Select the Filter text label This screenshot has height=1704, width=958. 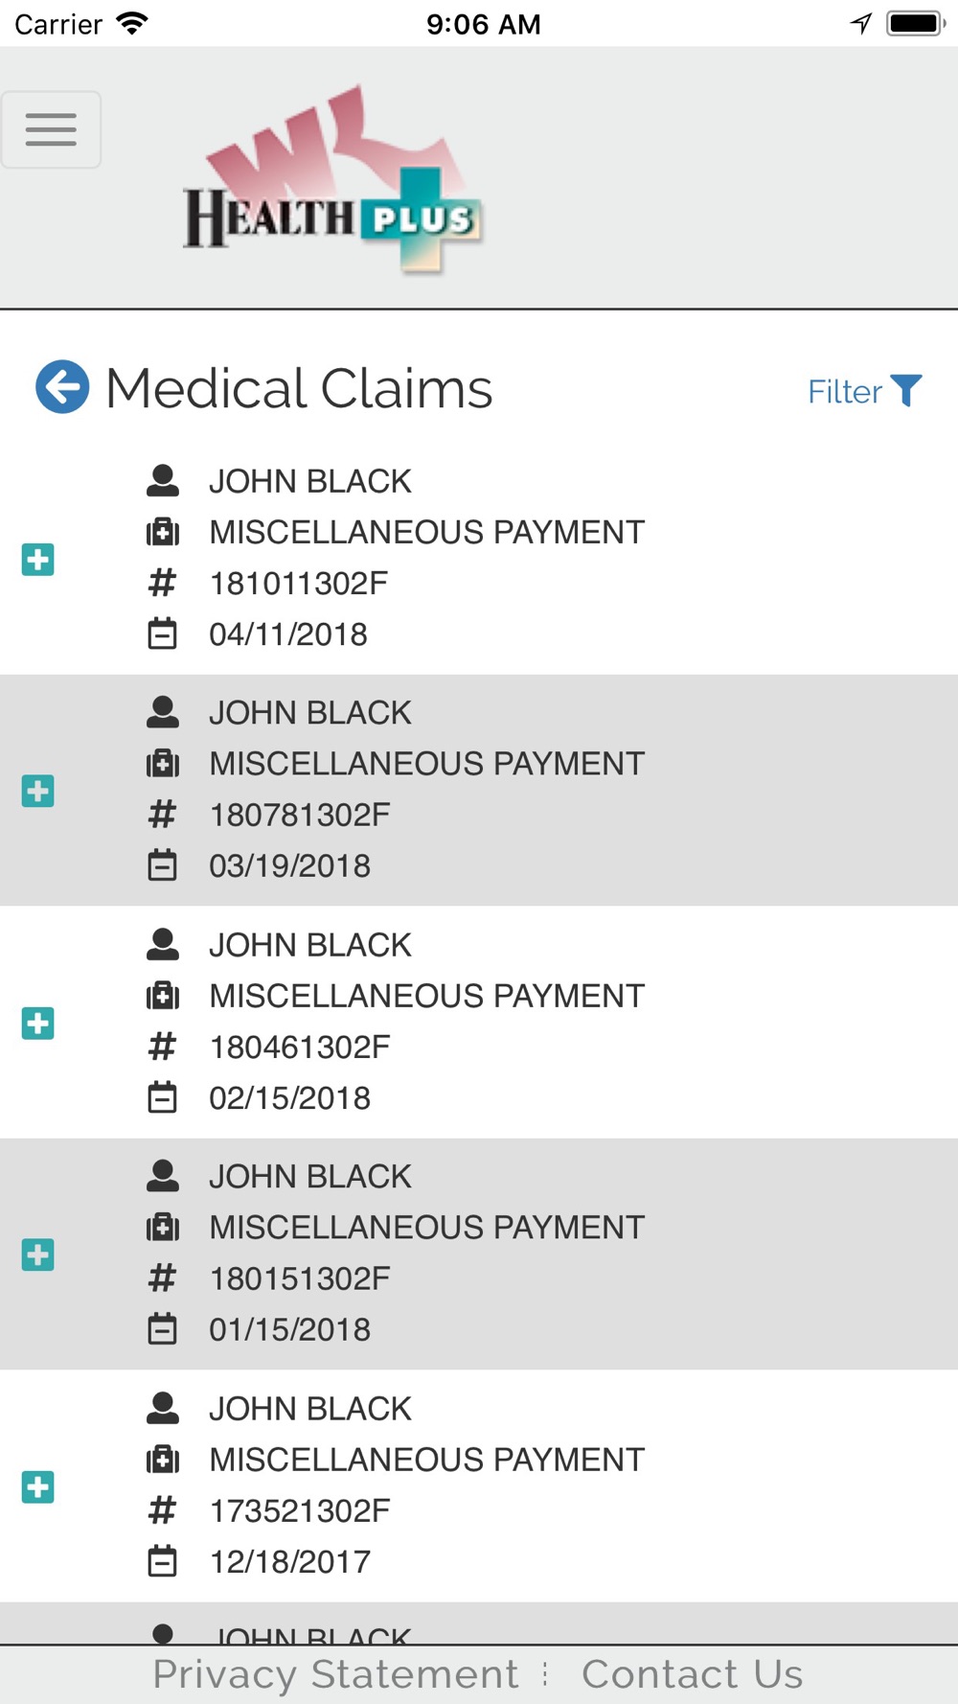845,391
